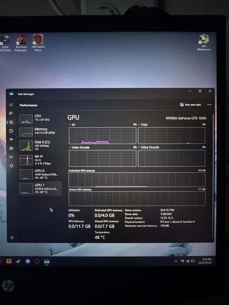
Task: Maximize the Task Manager window
Action: point(200,91)
